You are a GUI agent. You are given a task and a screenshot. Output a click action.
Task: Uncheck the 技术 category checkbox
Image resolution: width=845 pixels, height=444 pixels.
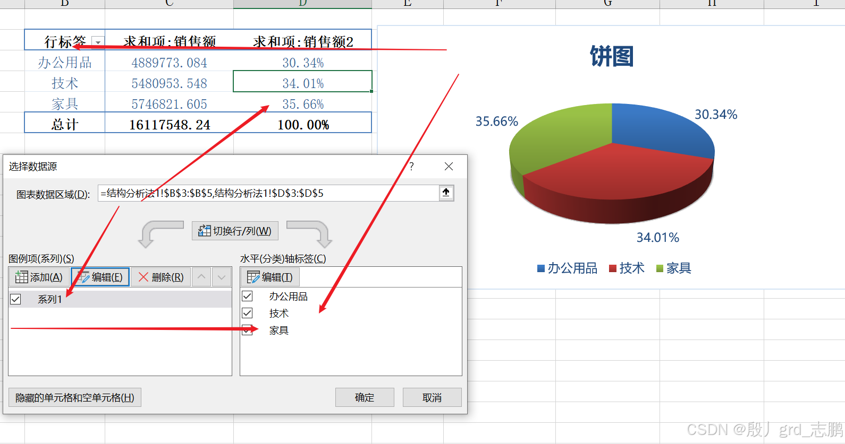tap(247, 313)
